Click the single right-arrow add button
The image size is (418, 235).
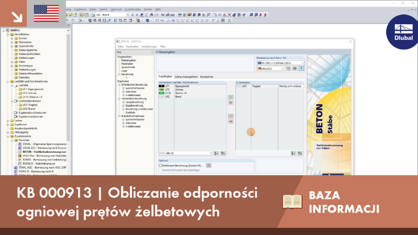(230, 97)
